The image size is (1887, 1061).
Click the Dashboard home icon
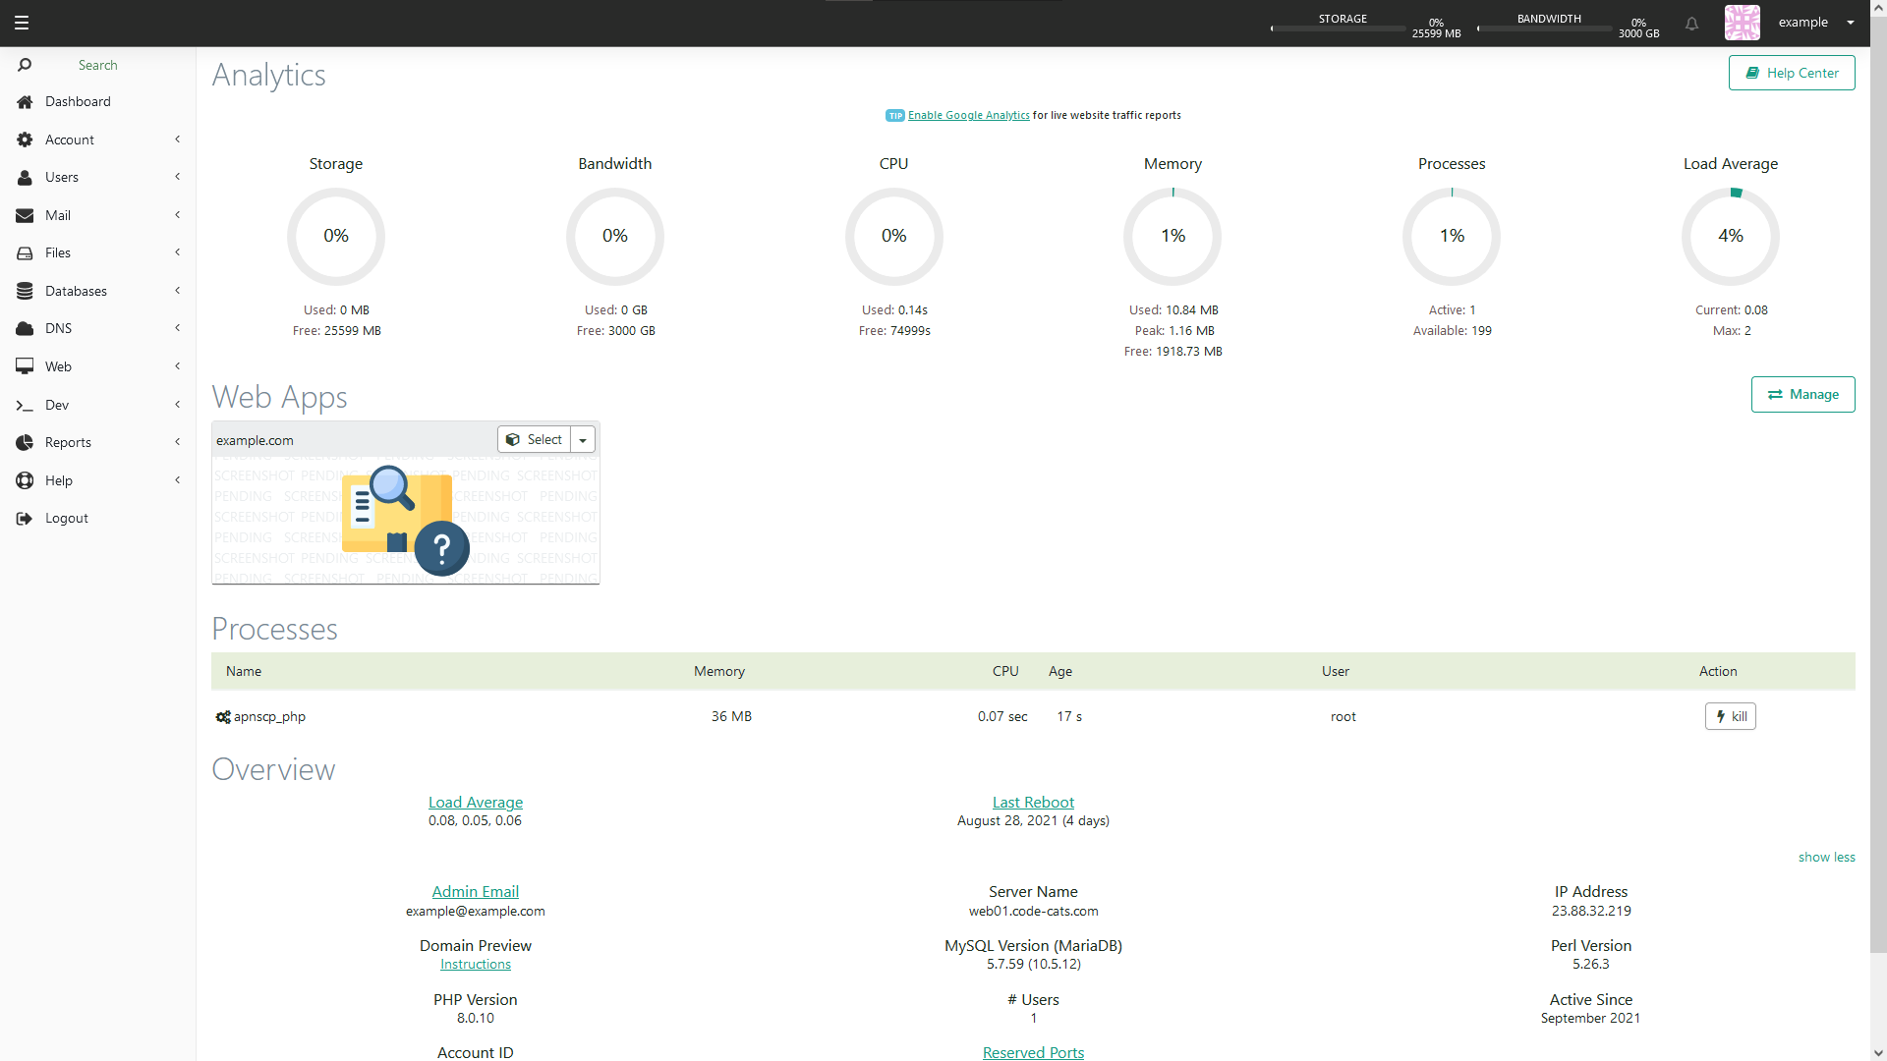point(25,102)
